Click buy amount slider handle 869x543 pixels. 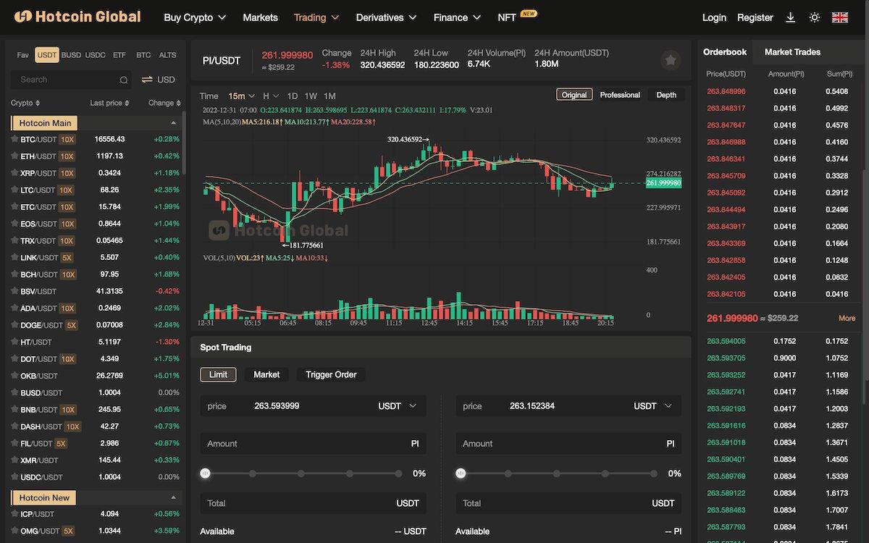coord(205,473)
